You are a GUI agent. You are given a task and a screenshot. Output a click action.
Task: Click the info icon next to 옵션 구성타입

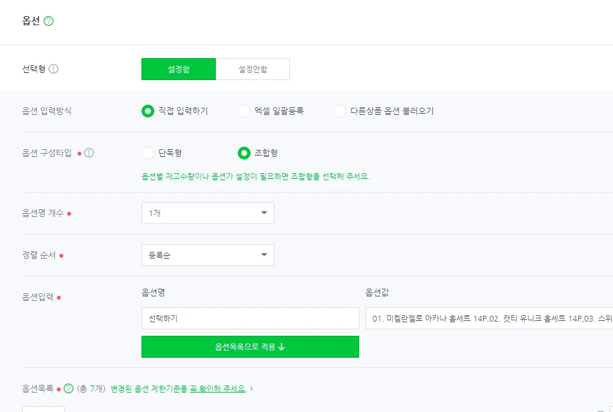click(x=89, y=153)
